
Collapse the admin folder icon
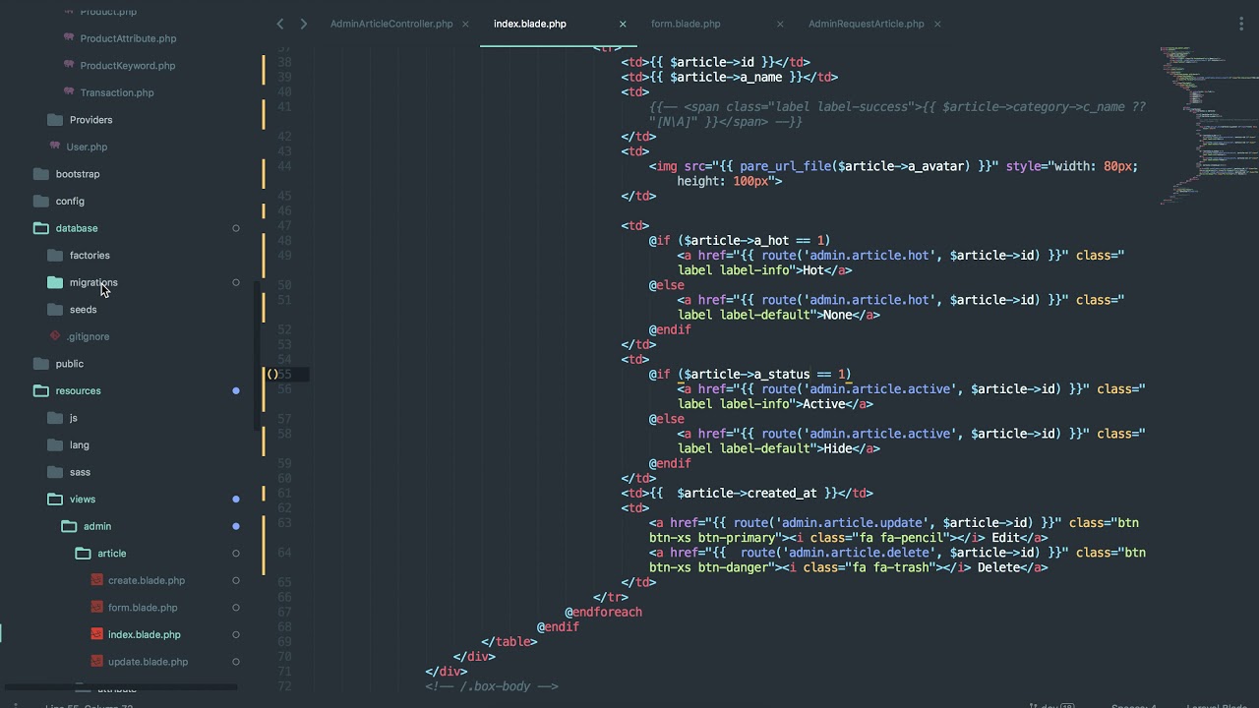click(69, 526)
